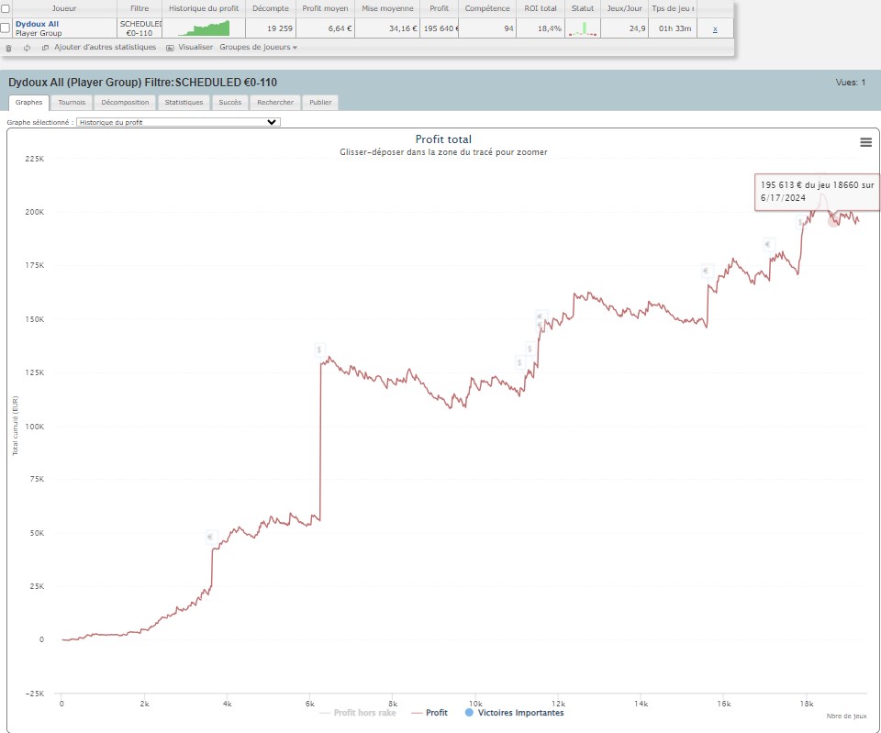Click the blue Victoires Importantes legend dot
The height and width of the screenshot is (733, 881).
[469, 712]
